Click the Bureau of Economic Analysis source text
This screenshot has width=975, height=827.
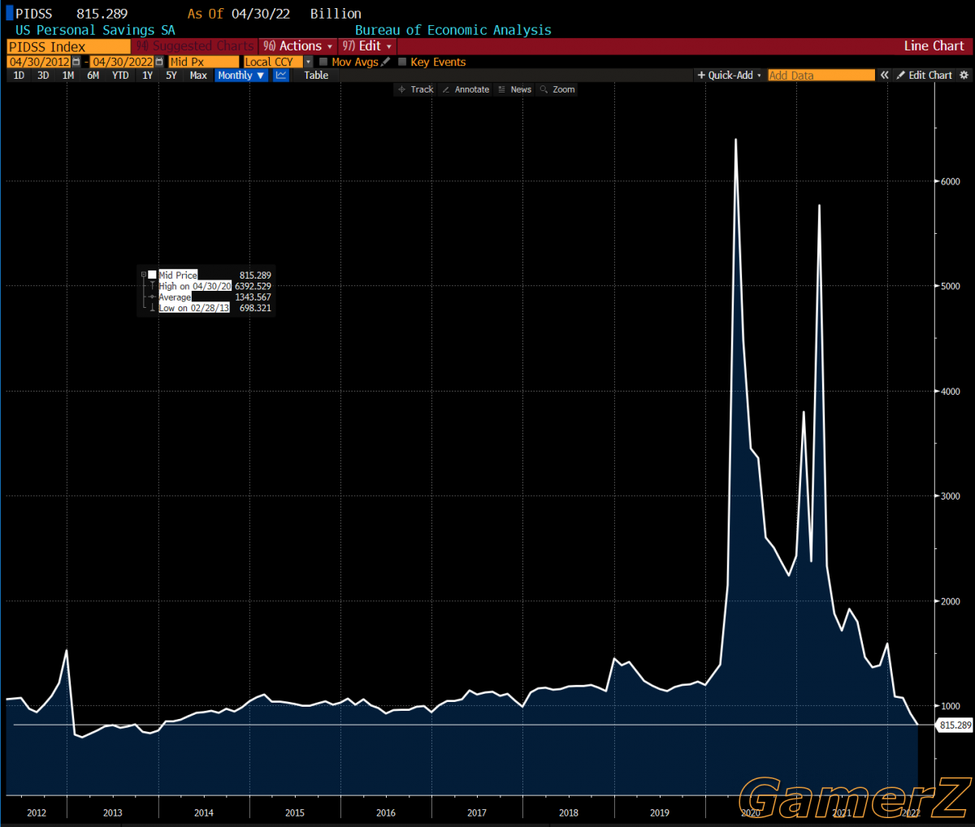tap(453, 30)
